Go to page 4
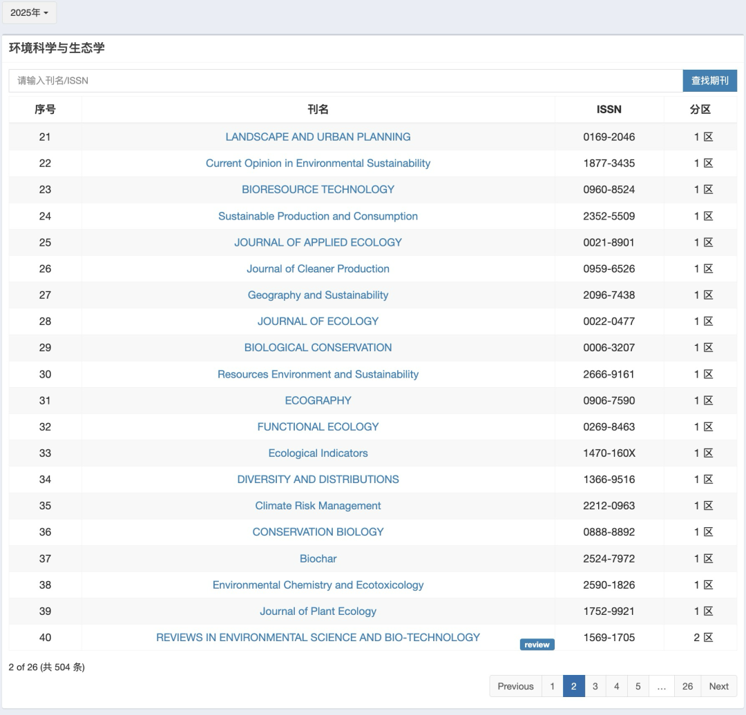 pos(617,687)
